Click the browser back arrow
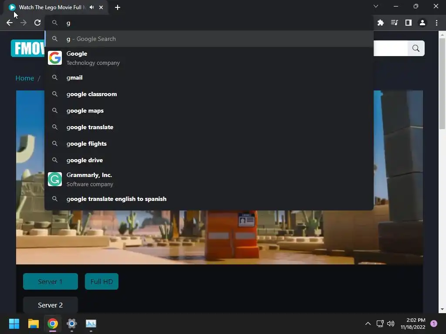Screen dimensions: 446x334 [10, 23]
